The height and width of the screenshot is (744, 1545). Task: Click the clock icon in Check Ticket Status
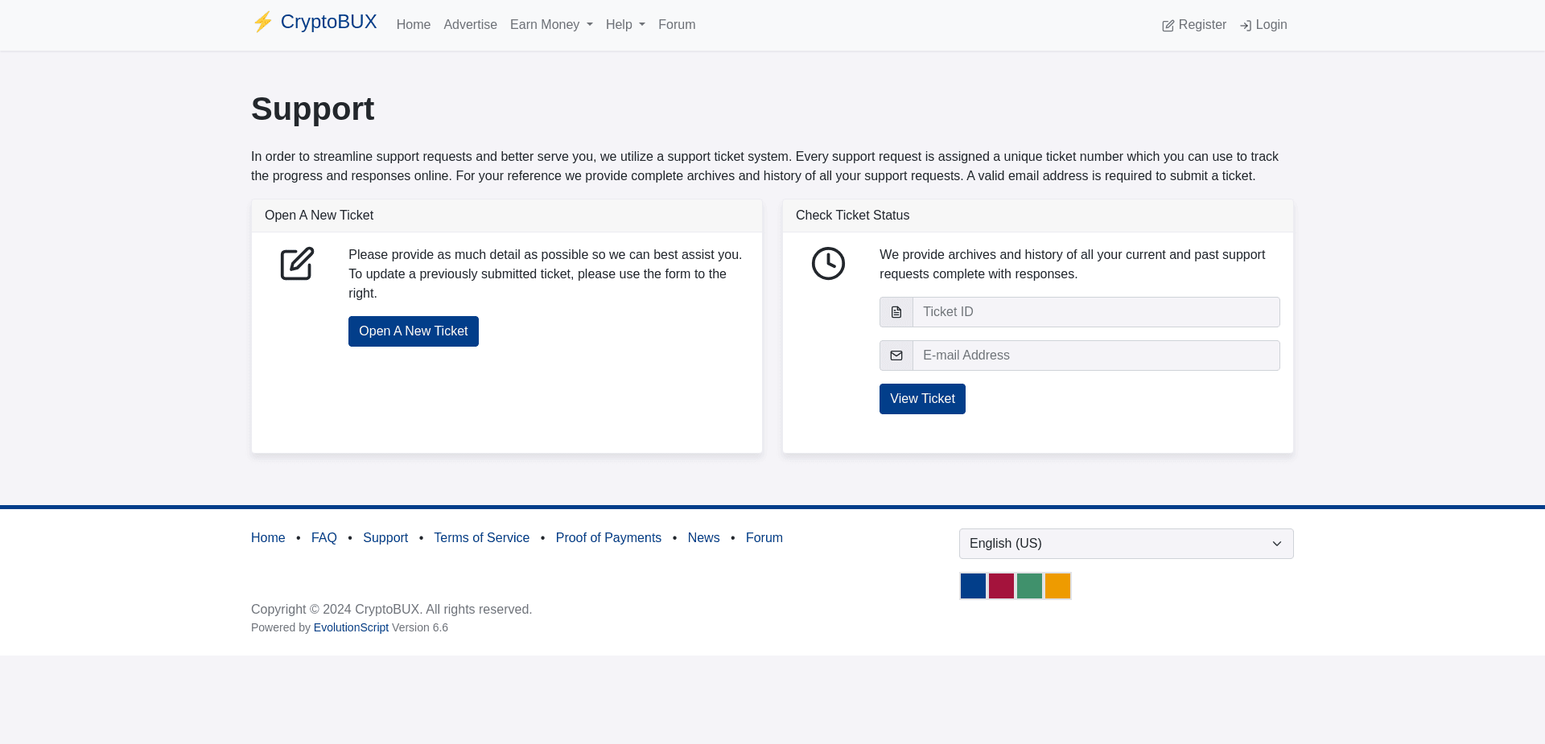point(828,264)
